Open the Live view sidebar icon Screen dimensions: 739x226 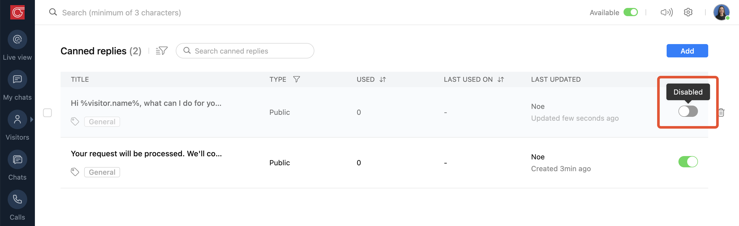17,39
